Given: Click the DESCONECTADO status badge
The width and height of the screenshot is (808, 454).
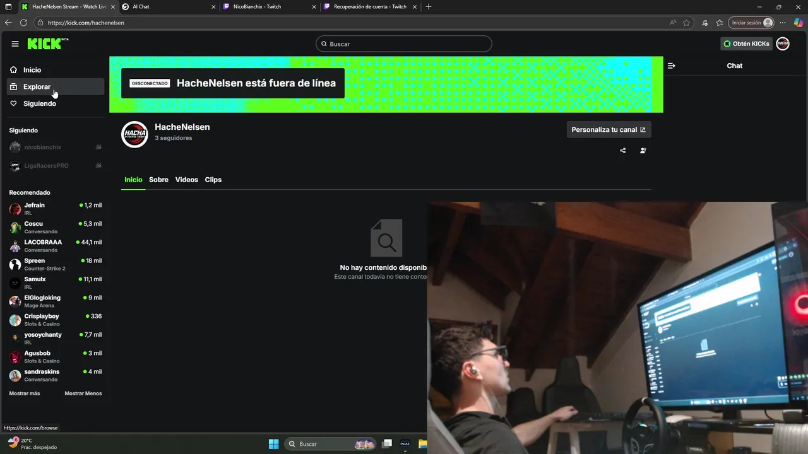Looking at the screenshot, I should (150, 83).
